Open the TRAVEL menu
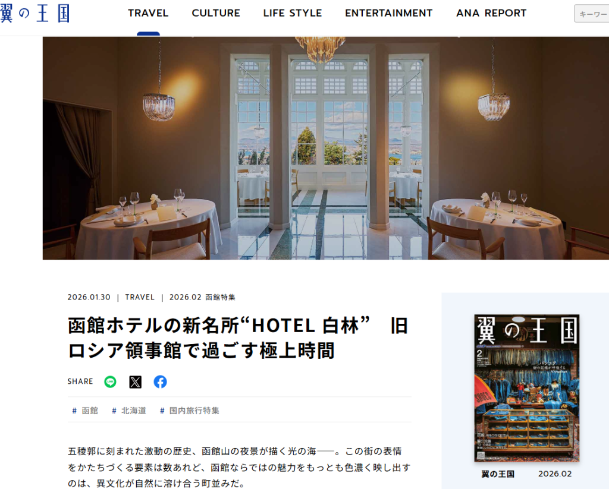The height and width of the screenshot is (489, 609). click(x=148, y=13)
